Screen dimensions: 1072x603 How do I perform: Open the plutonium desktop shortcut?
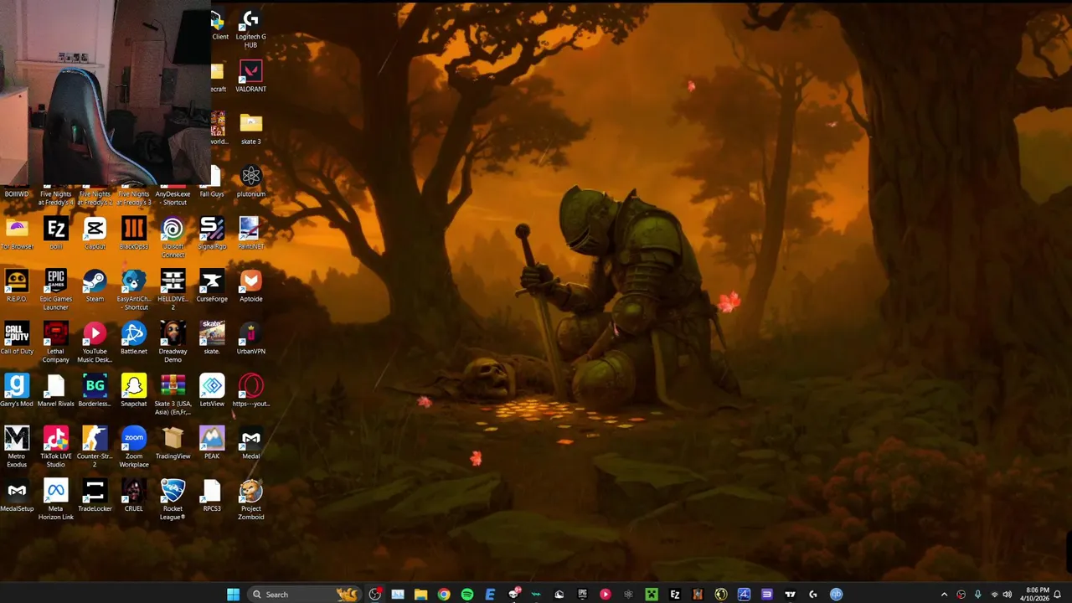click(250, 181)
